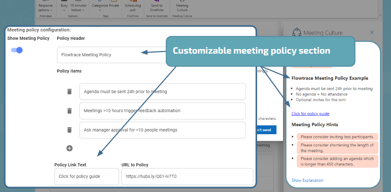Click the URL to Policy input field
The height and width of the screenshot is (192, 391).
coord(187,177)
